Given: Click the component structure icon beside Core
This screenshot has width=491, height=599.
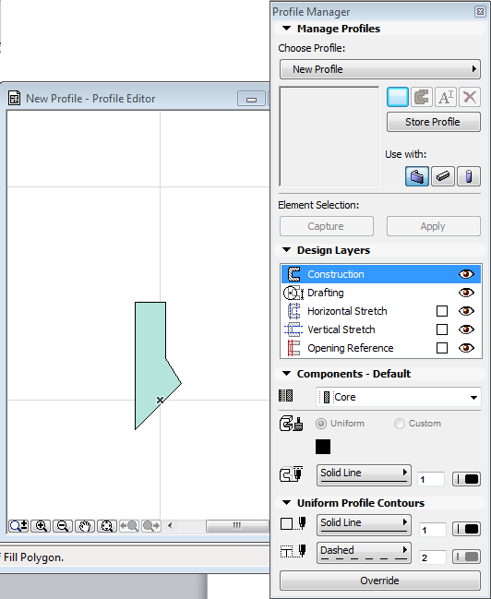Looking at the screenshot, I should click(285, 396).
